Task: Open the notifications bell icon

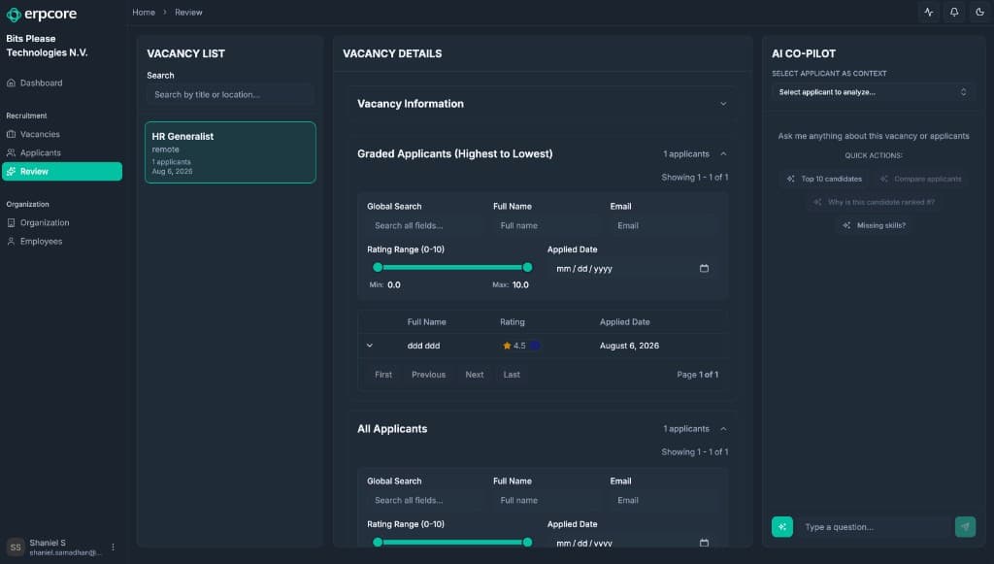Action: point(954,12)
